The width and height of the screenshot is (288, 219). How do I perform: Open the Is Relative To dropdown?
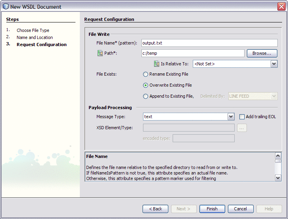pyautogui.click(x=274, y=64)
